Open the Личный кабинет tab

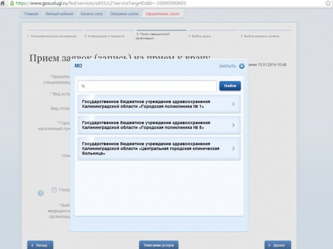[x=60, y=14]
